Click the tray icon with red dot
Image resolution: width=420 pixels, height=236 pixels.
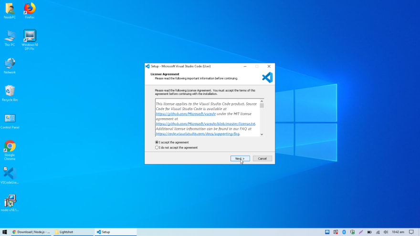(336, 232)
